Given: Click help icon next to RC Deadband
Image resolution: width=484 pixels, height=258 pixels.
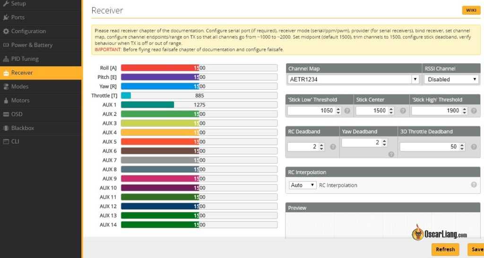Looking at the screenshot, I should [x=333, y=147].
